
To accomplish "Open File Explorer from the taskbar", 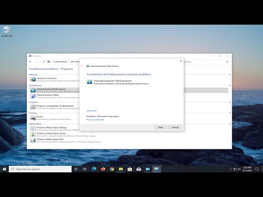I will tap(121, 169).
